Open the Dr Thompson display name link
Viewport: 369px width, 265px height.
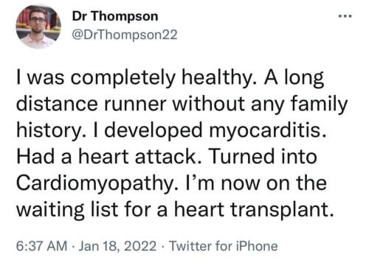click(115, 16)
